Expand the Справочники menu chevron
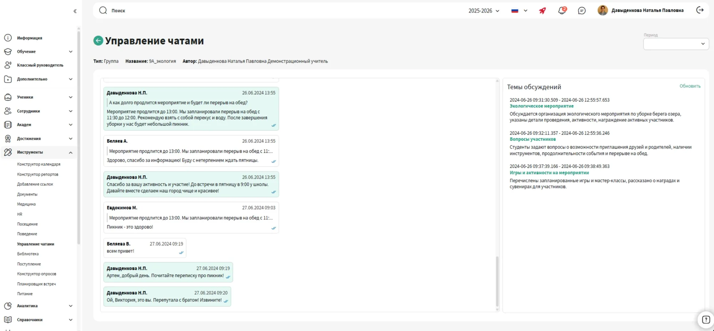The height and width of the screenshot is (331, 714). click(x=71, y=320)
